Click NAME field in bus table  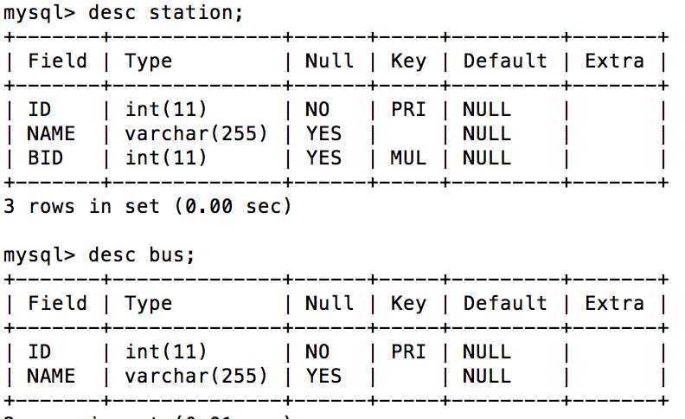click(x=51, y=377)
